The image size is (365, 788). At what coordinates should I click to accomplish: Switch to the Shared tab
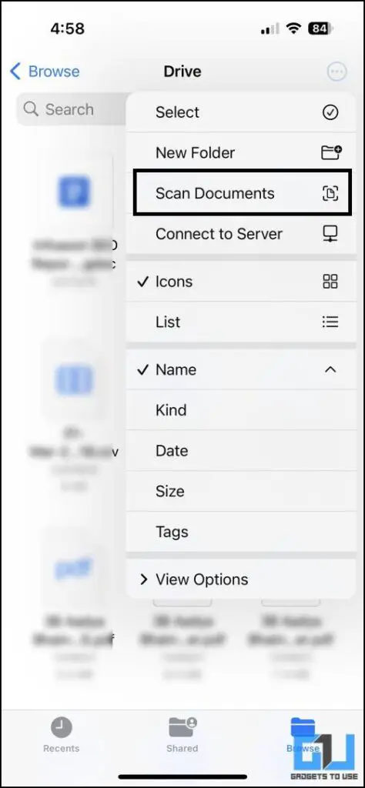[182, 735]
